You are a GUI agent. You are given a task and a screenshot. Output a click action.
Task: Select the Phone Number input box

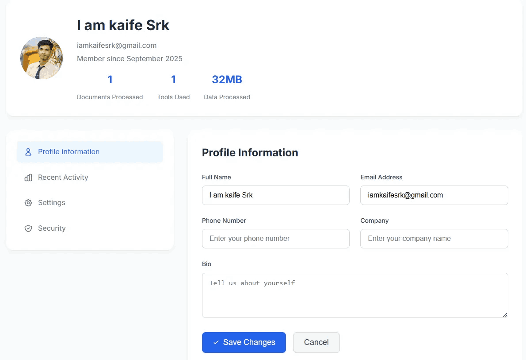pos(275,239)
